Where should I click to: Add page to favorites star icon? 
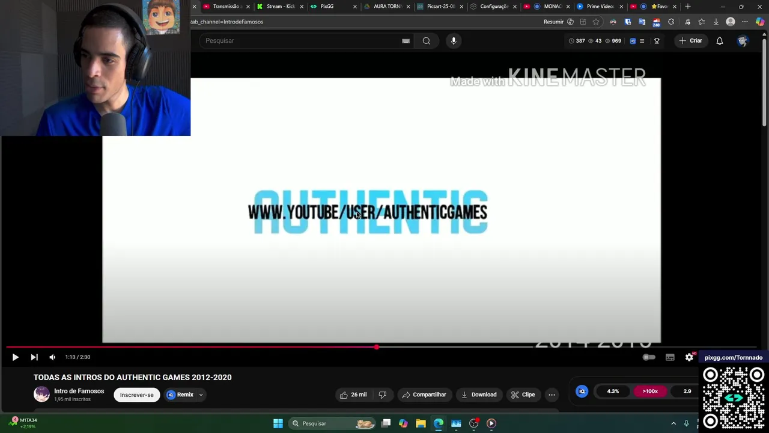click(596, 22)
